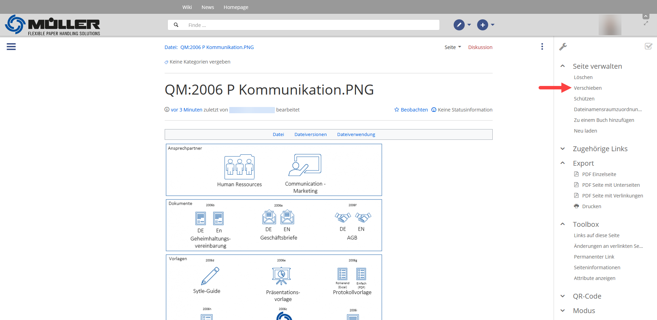Collapse the Seite verwalten section

tap(563, 66)
